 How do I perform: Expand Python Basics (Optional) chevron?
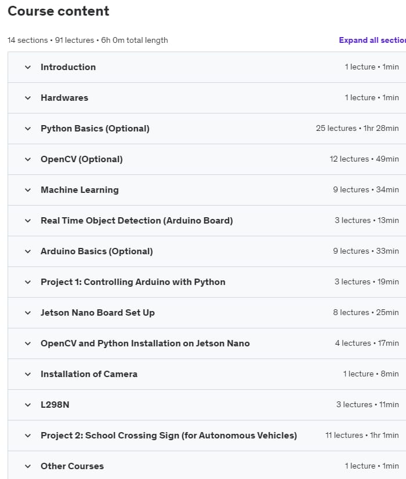[28, 129]
